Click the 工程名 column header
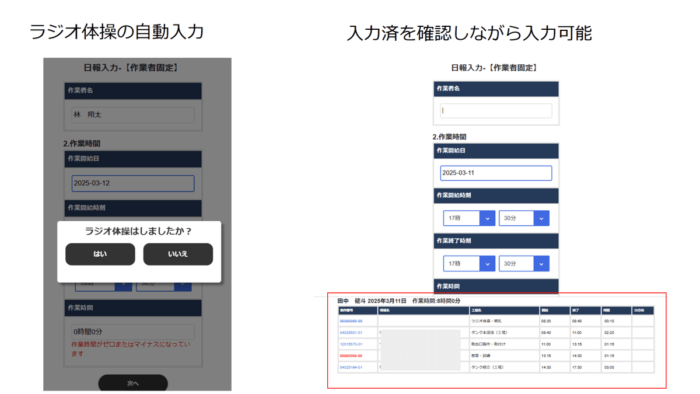 click(476, 311)
